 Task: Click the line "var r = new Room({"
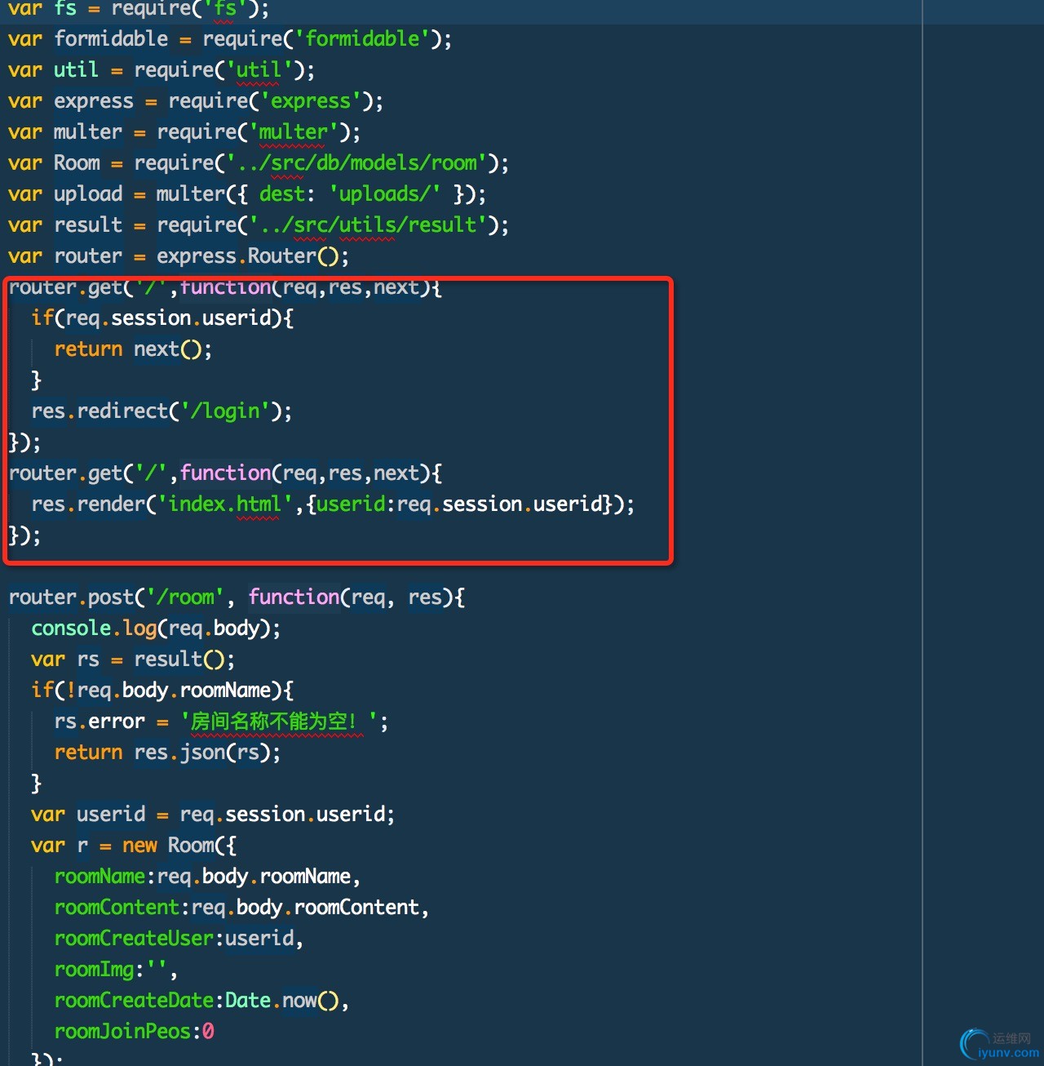point(134,846)
